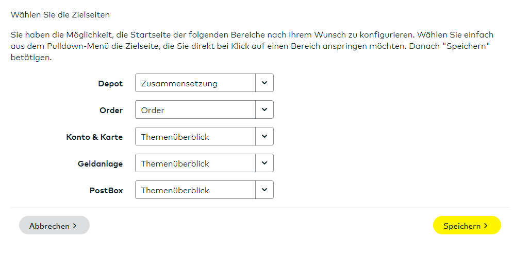Click the heading "Wählen Sie die Zielseiten"
The height and width of the screenshot is (257, 514).
[x=60, y=15]
